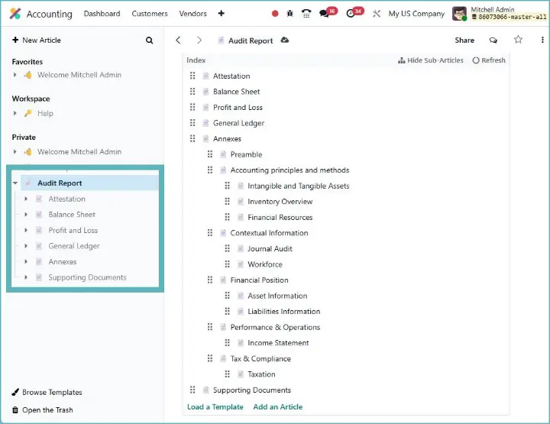Open Intangible and Tangible Assets article
Image resolution: width=550 pixels, height=424 pixels.
[299, 186]
